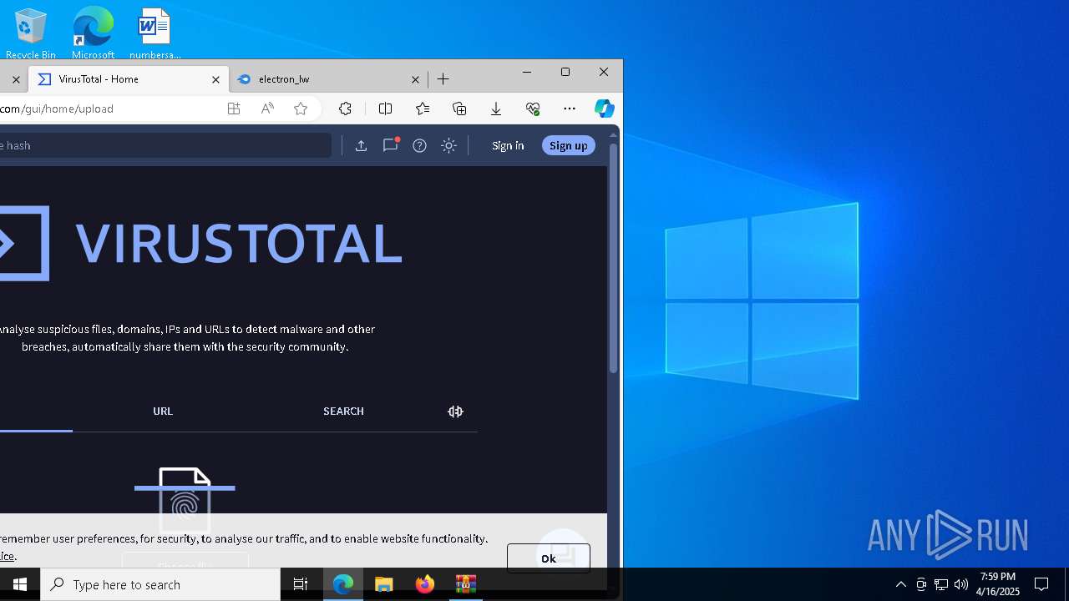
Task: Open the app available install icon
Action: click(234, 109)
